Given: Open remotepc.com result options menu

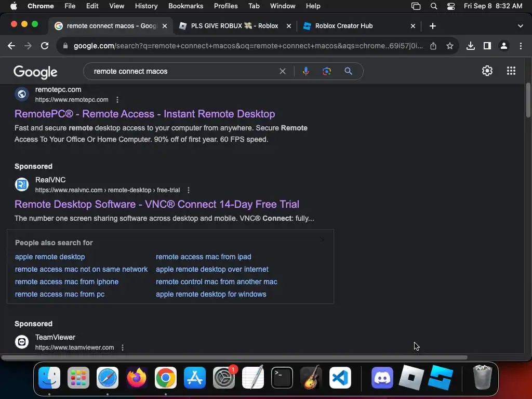Looking at the screenshot, I should (117, 100).
